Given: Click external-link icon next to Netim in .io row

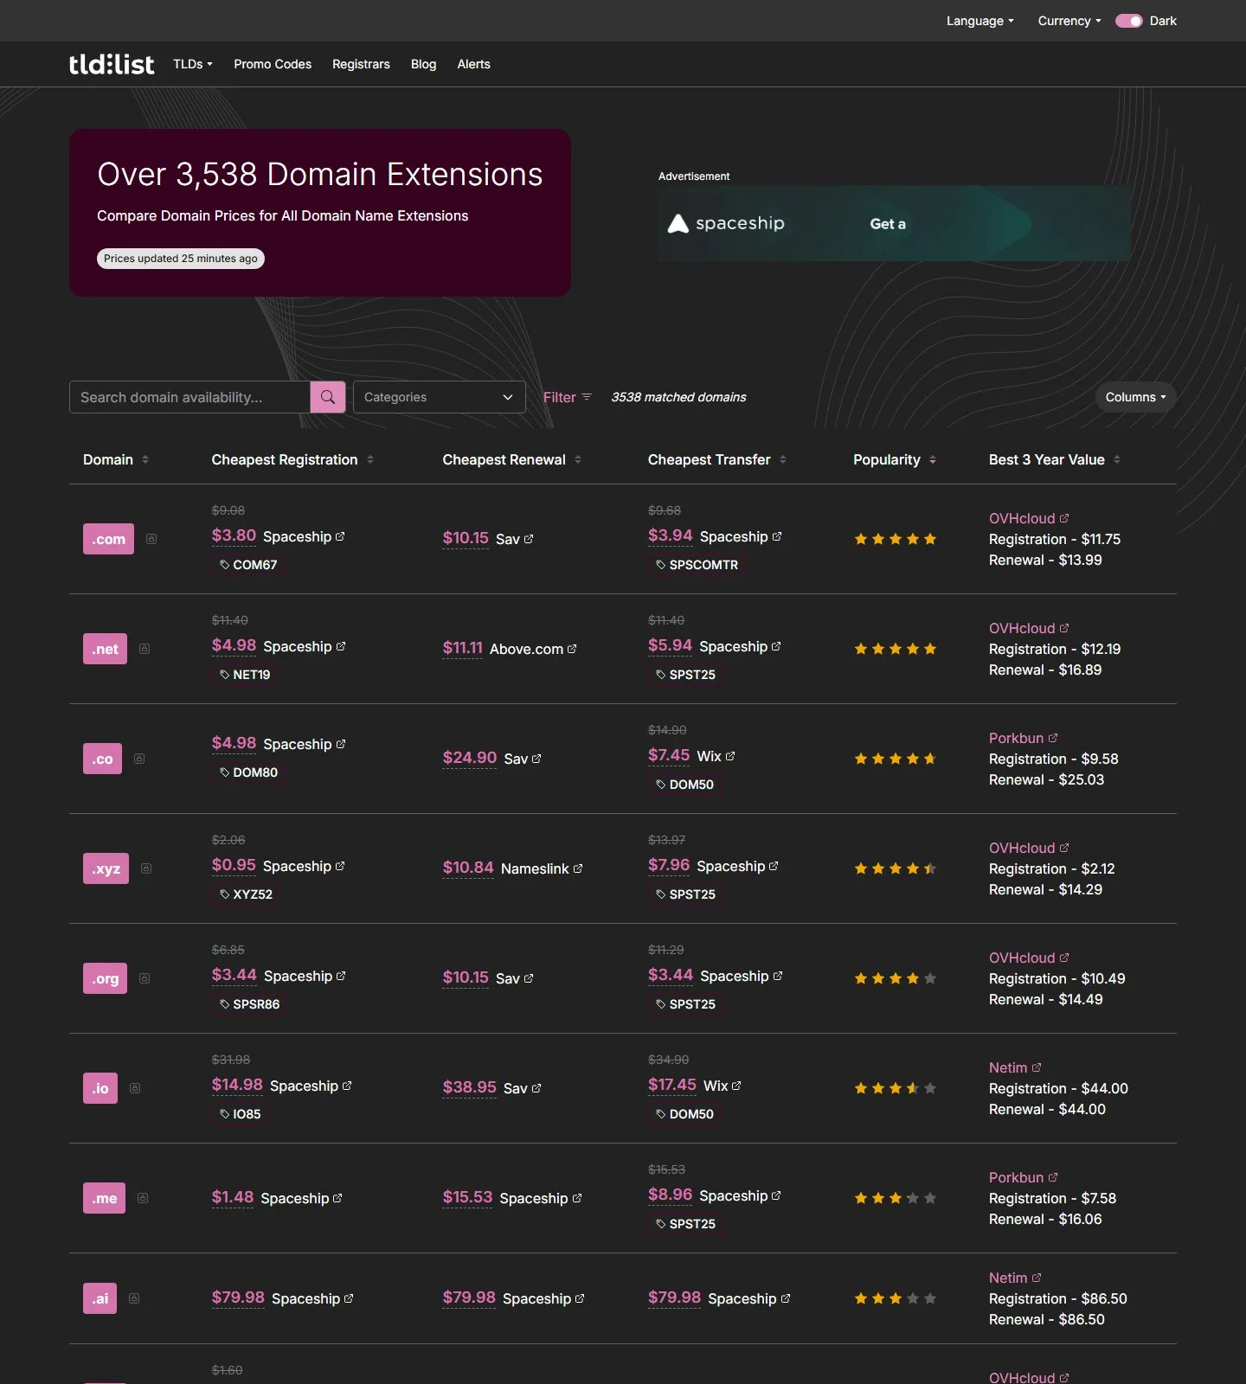Looking at the screenshot, I should (x=1037, y=1067).
